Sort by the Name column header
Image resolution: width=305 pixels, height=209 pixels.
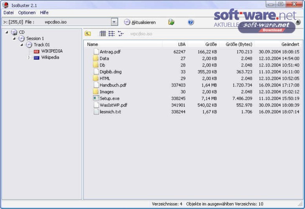123,44
